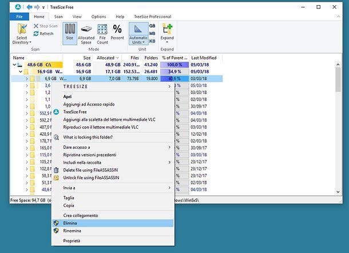The height and width of the screenshot is (253, 349).
Task: Collapse the C:\ root node
Action: [14, 65]
